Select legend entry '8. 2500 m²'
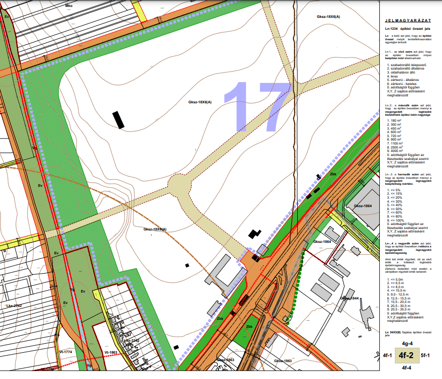Viewport: 442px width, 379px height. pyautogui.click(x=395, y=147)
